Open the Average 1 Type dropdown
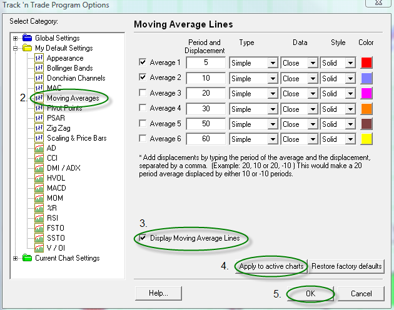Screen dimensions: 394x310 [273, 62]
